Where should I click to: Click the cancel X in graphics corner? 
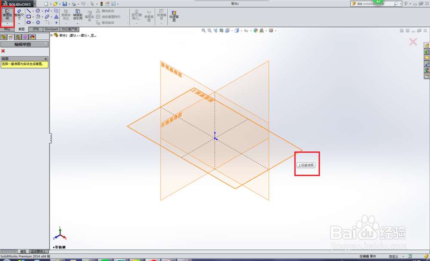click(x=413, y=42)
